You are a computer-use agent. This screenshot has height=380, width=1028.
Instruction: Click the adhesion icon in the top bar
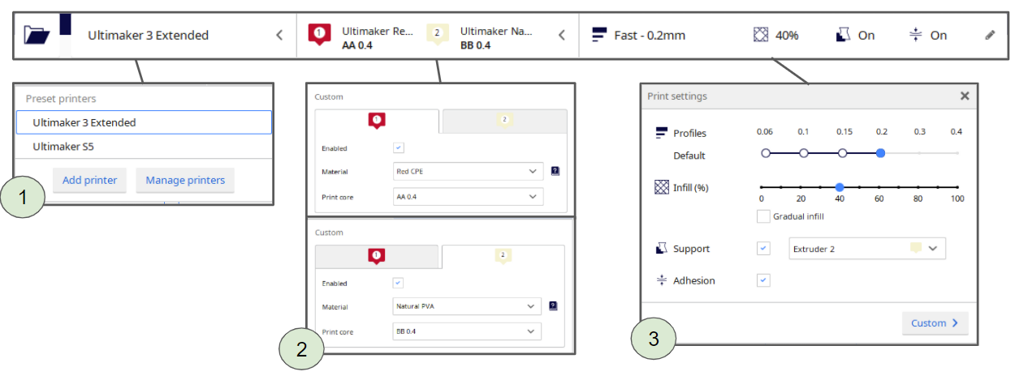(x=916, y=35)
